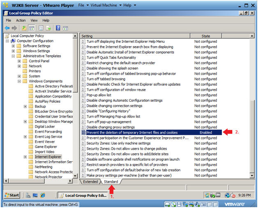258x208 pixels.
Task: Click policy icon beside 'Turn off pop-up management'
Action: coord(83,122)
